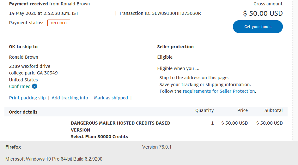The height and width of the screenshot is (165, 298).
Task: Click the ON HOLD payment status badge
Action: (59, 23)
